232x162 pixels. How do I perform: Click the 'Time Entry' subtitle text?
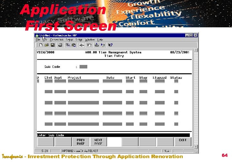click(x=114, y=56)
